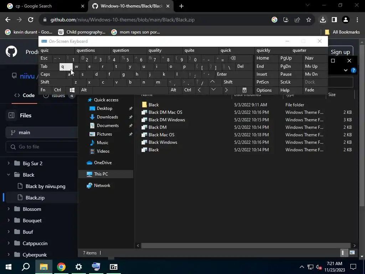Expand the Blossom folder
The width and height of the screenshot is (365, 274).
[9, 209]
